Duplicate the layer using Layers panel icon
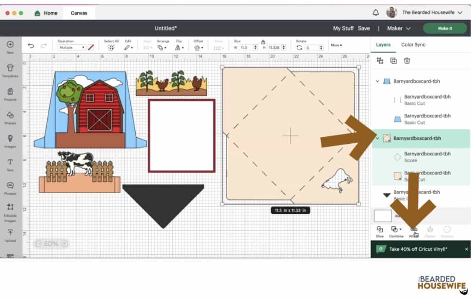The height and width of the screenshot is (300, 471). pos(393,61)
